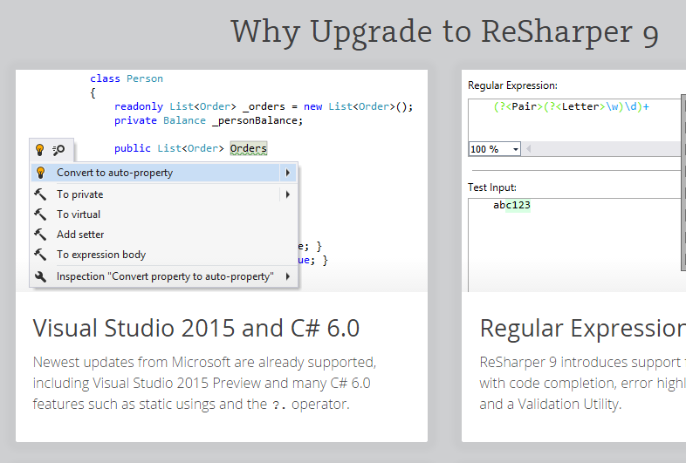Click abc123 in the Test Input box
Screen dimensions: 686x463
tap(511, 205)
